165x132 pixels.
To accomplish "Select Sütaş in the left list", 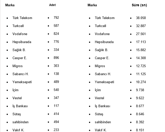I will [17, 114].
